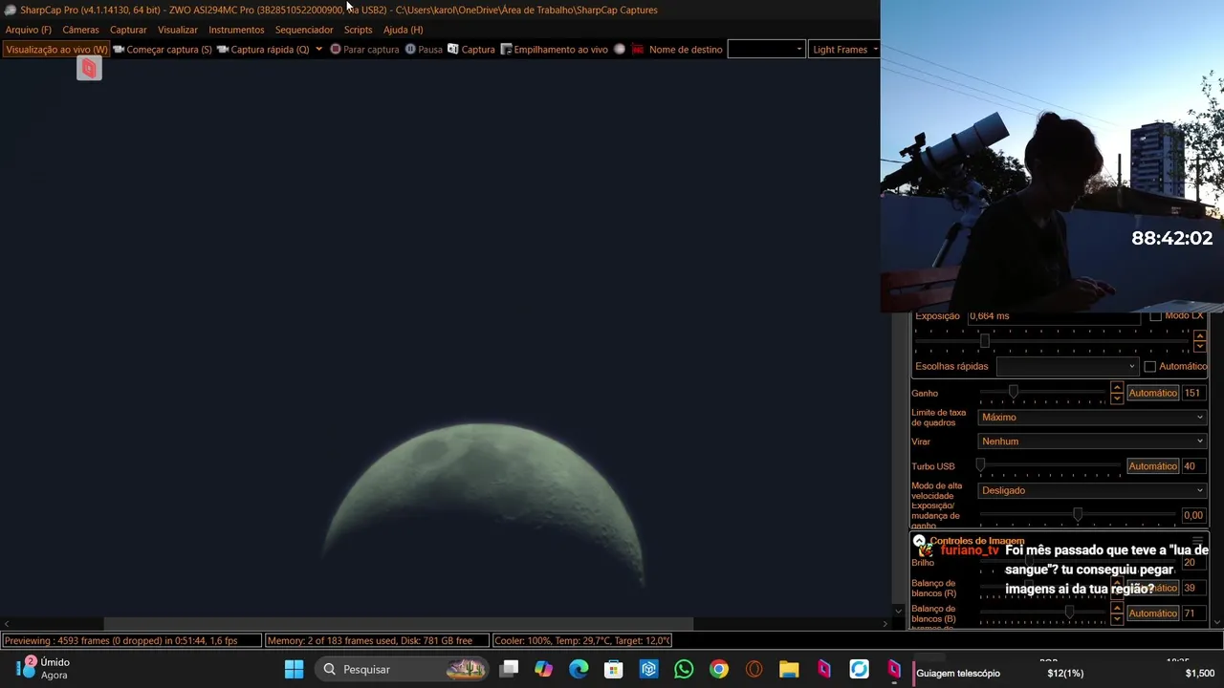Open the Arquivo (F) menu
Image resolution: width=1224 pixels, height=688 pixels.
(29, 30)
